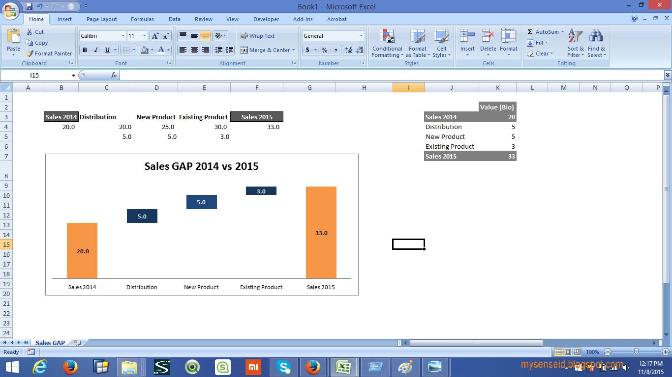The image size is (672, 377).
Task: Change the Font Color using the red swatch
Action: [x=162, y=50]
